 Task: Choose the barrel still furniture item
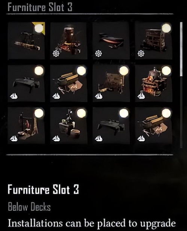click(x=69, y=41)
